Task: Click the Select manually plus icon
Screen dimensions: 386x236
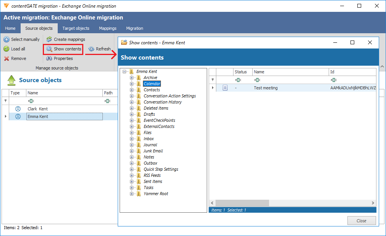Action: pos(6,39)
